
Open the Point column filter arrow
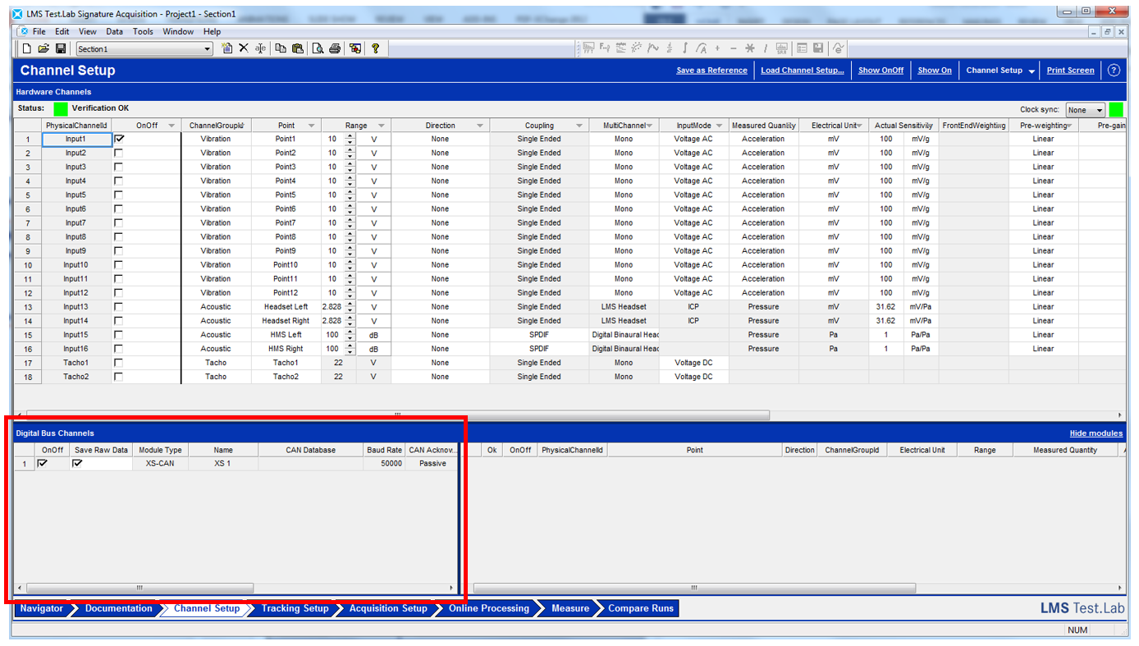click(x=311, y=126)
